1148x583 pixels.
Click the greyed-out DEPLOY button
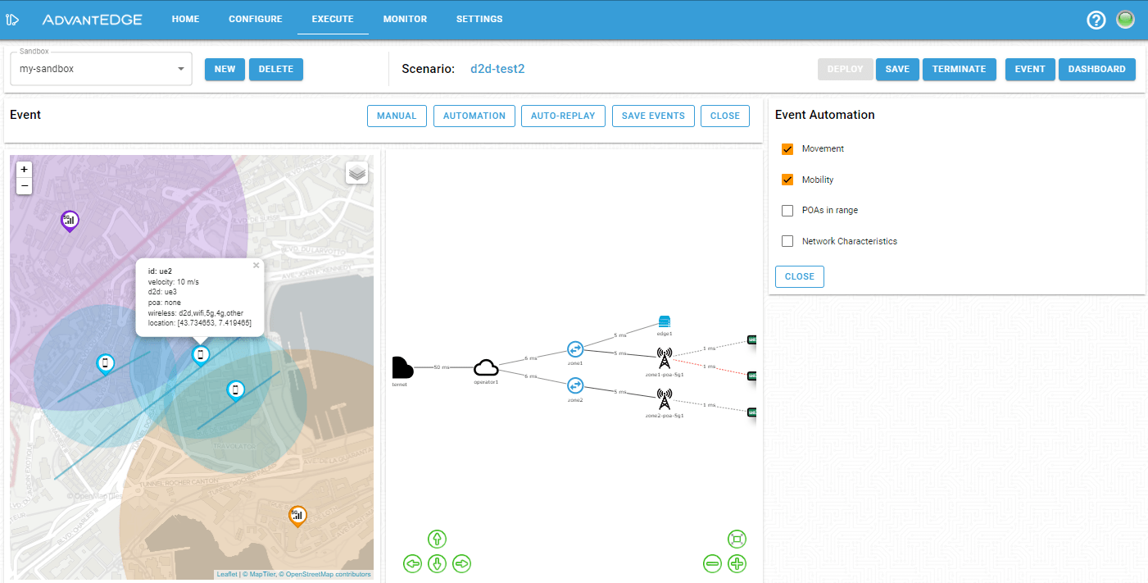click(x=845, y=69)
